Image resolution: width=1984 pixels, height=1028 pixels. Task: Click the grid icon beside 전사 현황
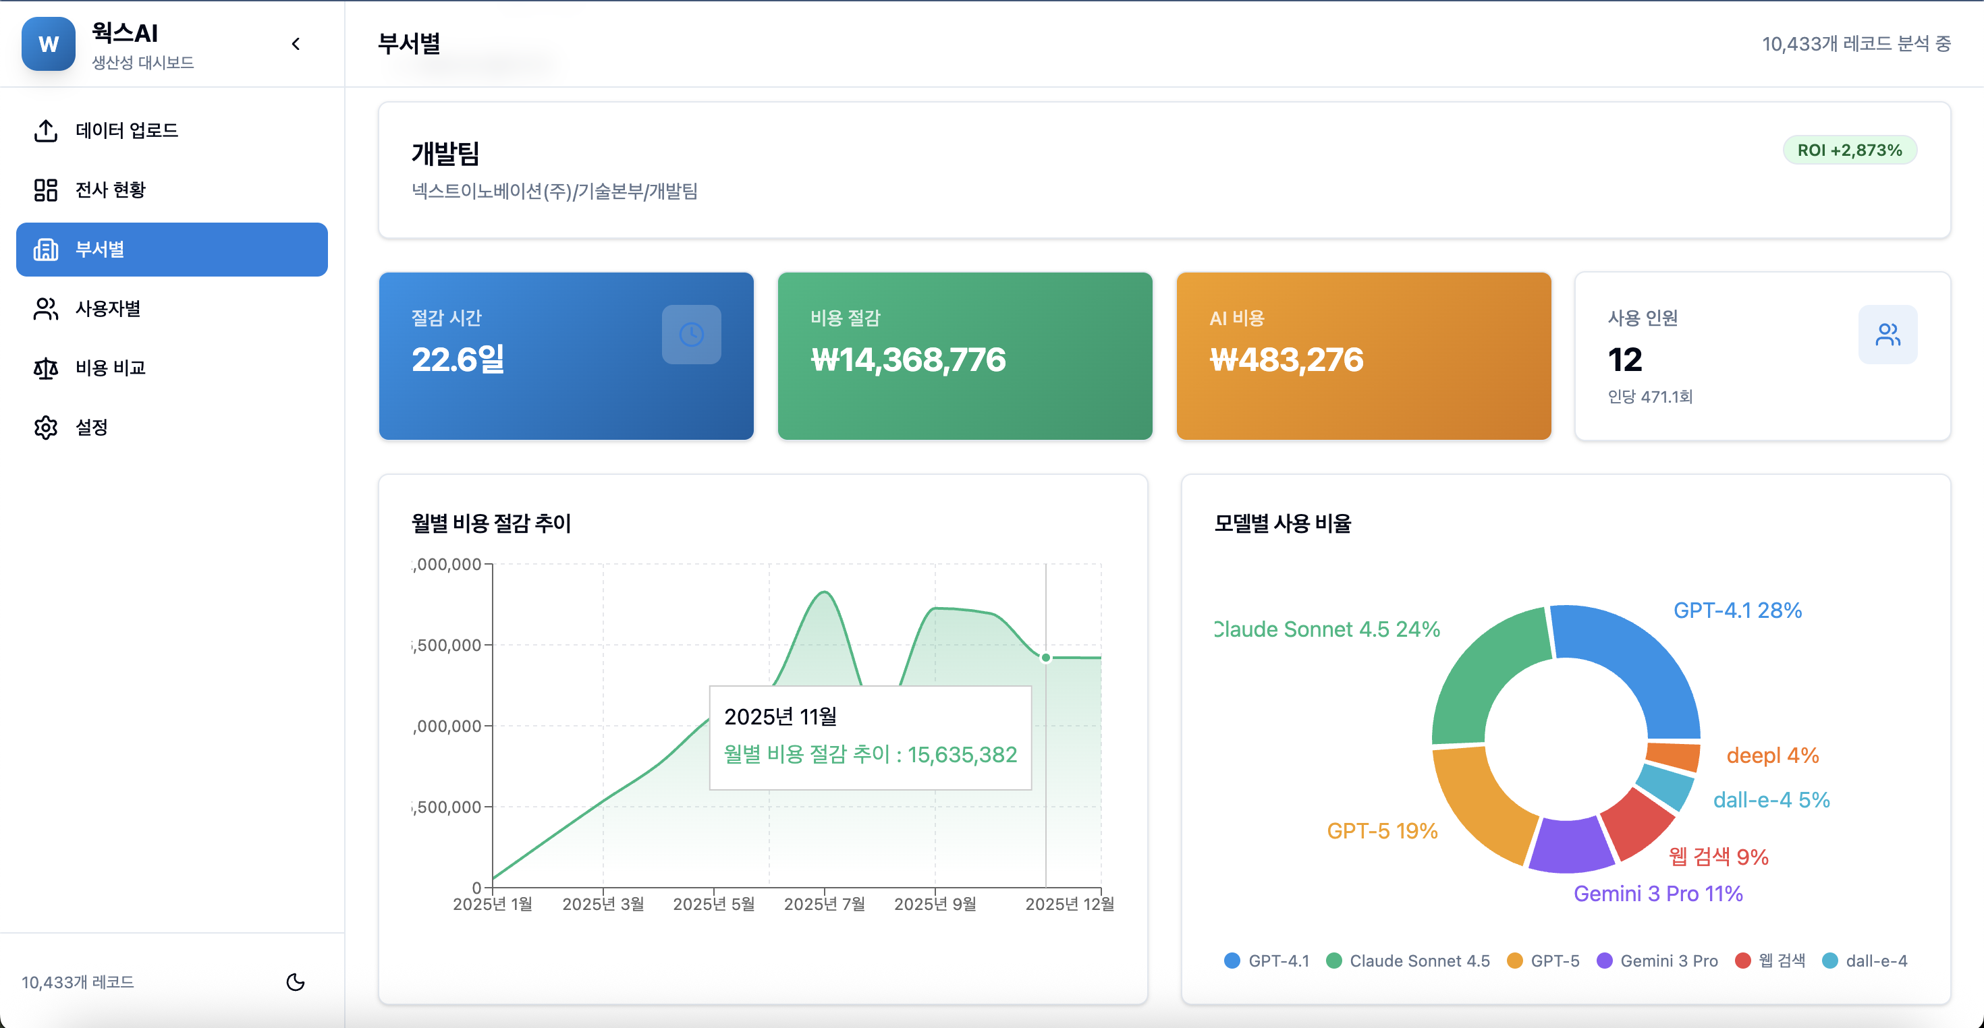point(45,190)
